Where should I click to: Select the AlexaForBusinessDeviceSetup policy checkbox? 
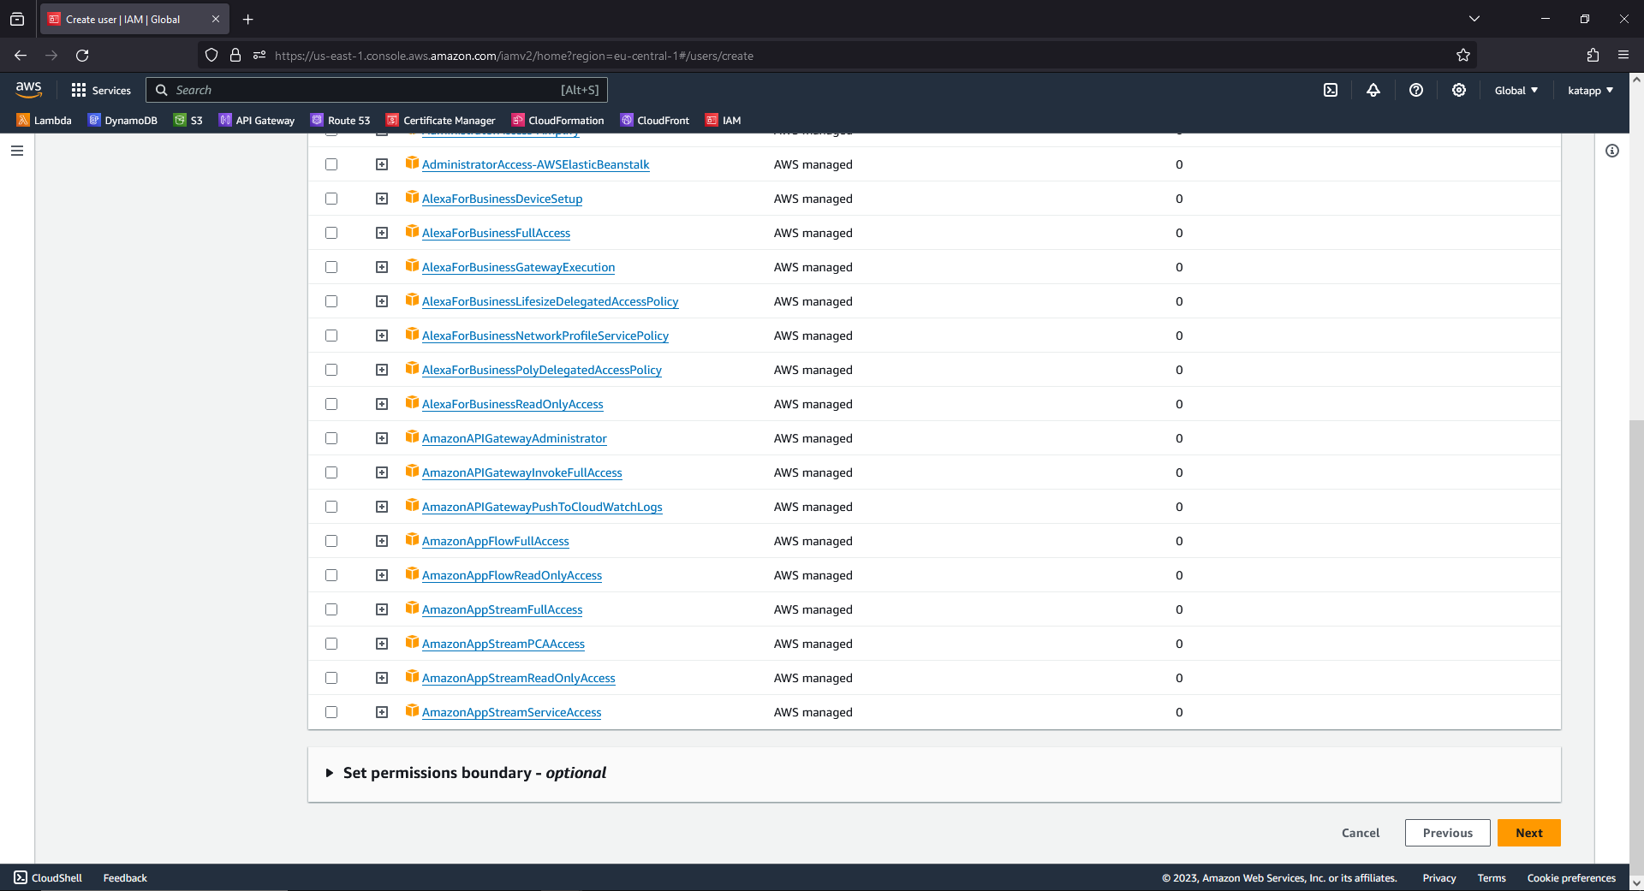point(331,199)
